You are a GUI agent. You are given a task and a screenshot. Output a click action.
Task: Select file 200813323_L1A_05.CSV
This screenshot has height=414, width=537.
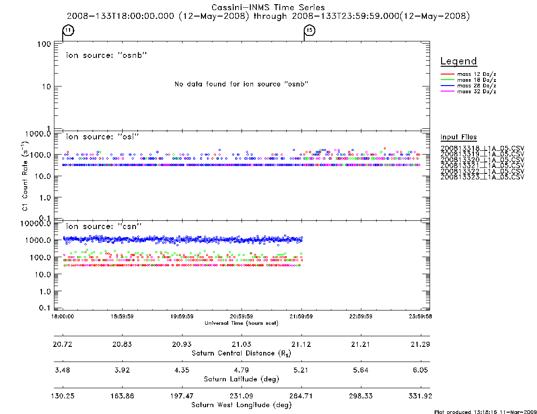(482, 177)
